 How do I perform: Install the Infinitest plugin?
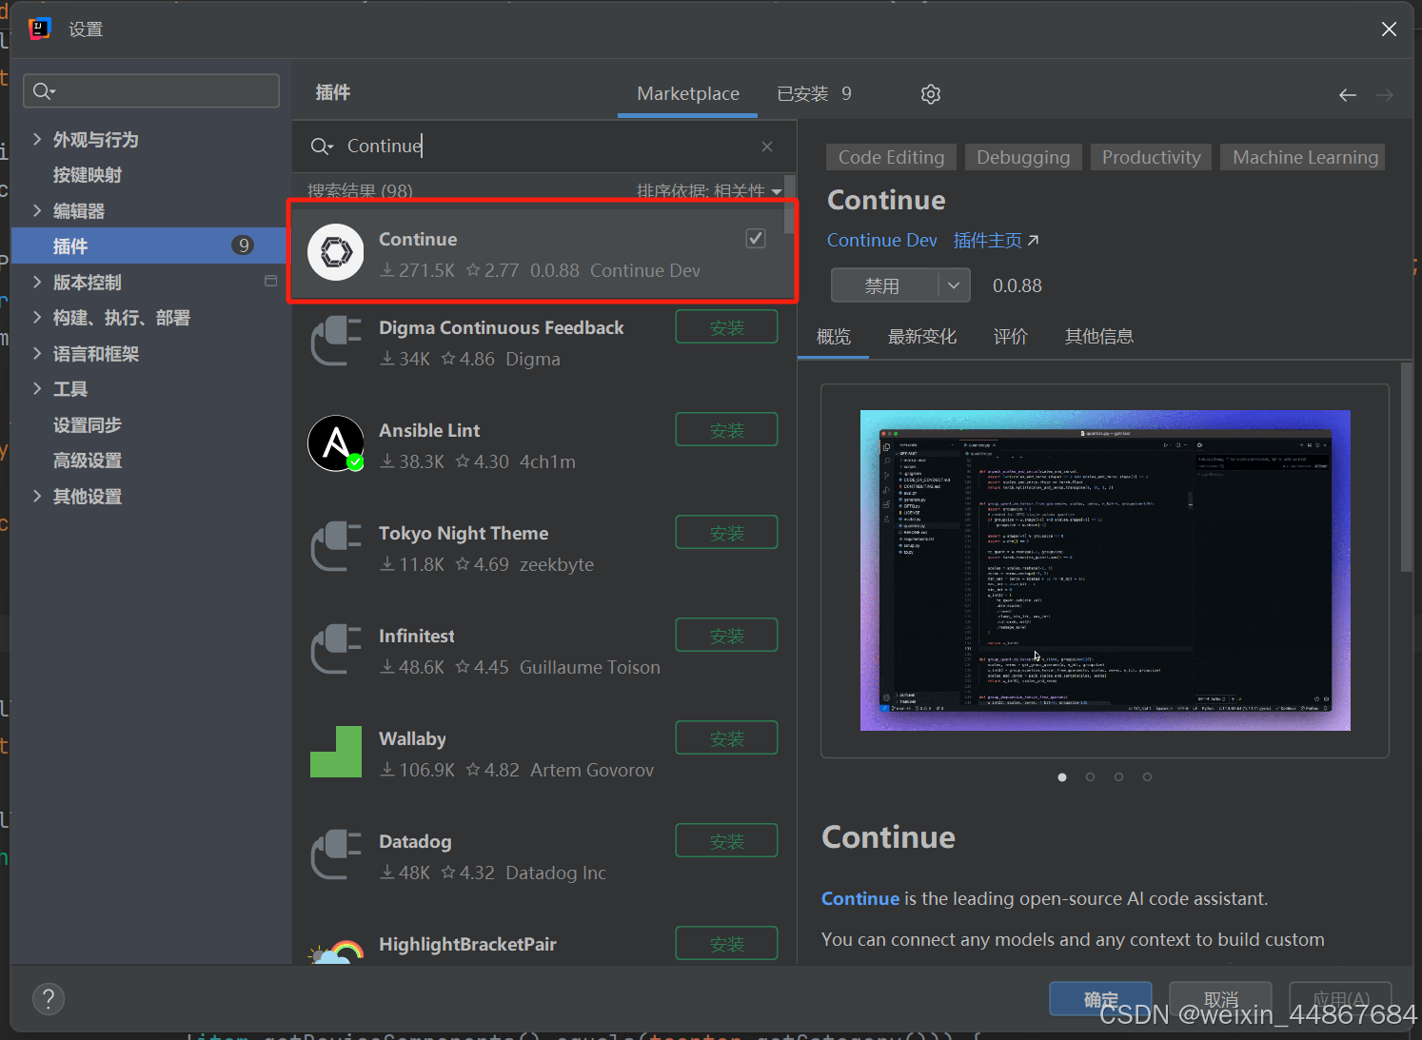(727, 636)
